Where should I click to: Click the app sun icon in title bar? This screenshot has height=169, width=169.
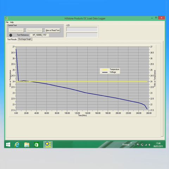[7, 18]
